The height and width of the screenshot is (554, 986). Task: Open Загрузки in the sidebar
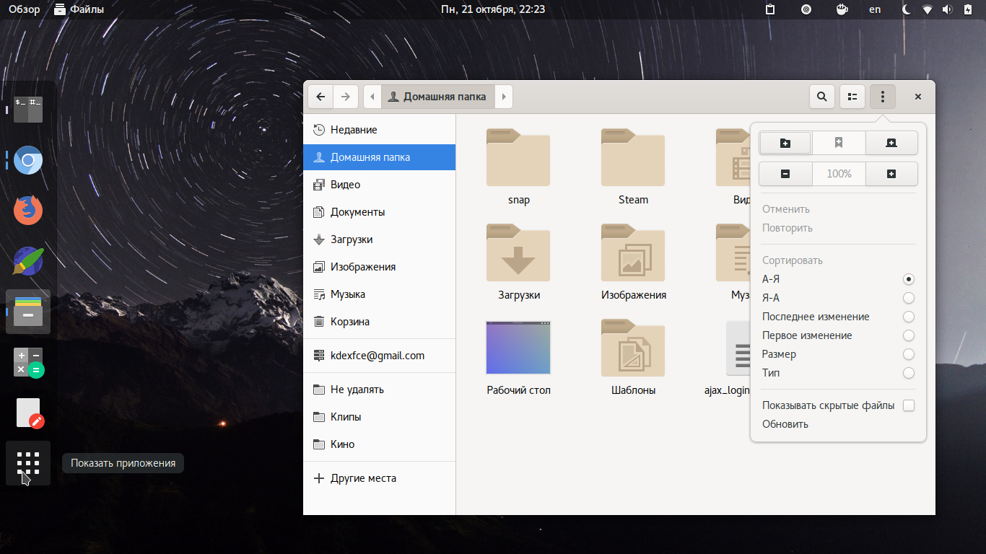(x=379, y=239)
